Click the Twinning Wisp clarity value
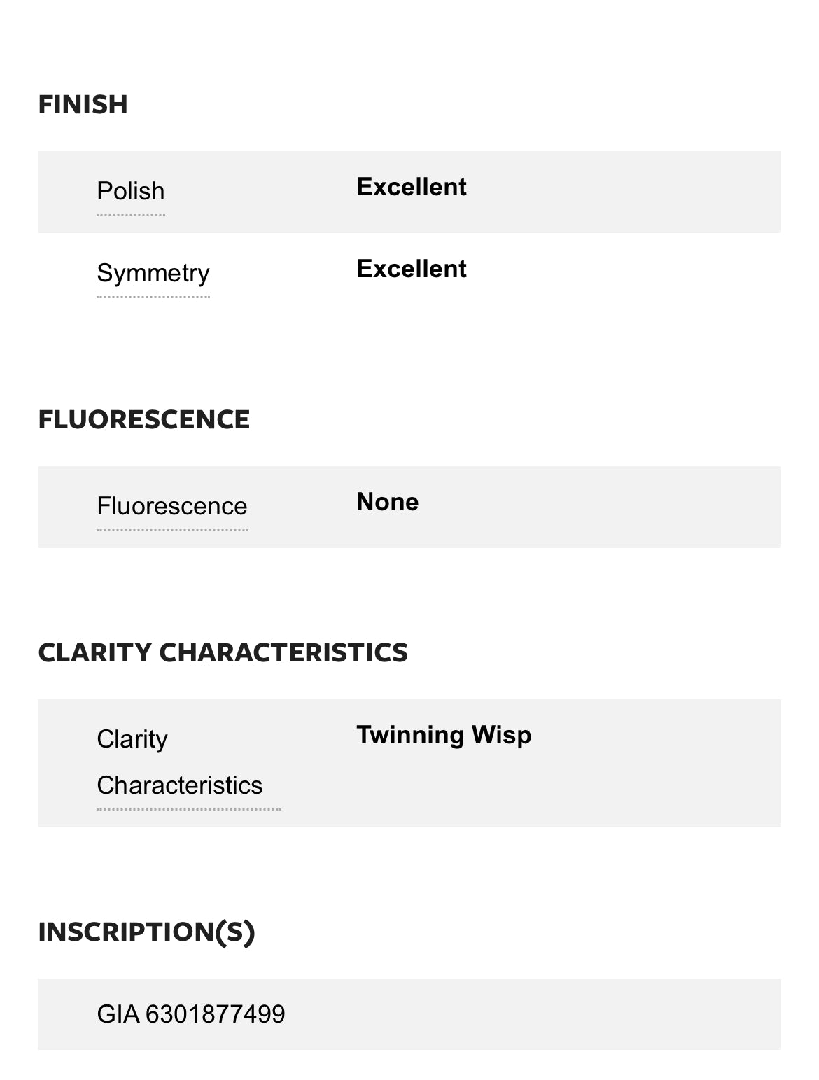The width and height of the screenshot is (819, 1080). (x=444, y=735)
